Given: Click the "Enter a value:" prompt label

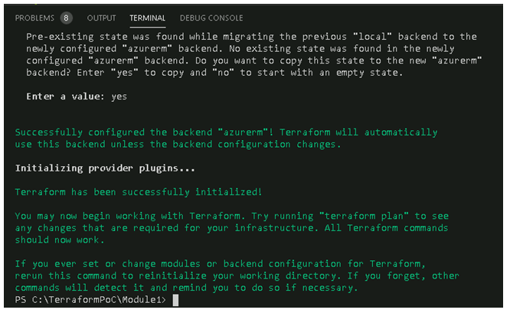Looking at the screenshot, I should [x=66, y=97].
